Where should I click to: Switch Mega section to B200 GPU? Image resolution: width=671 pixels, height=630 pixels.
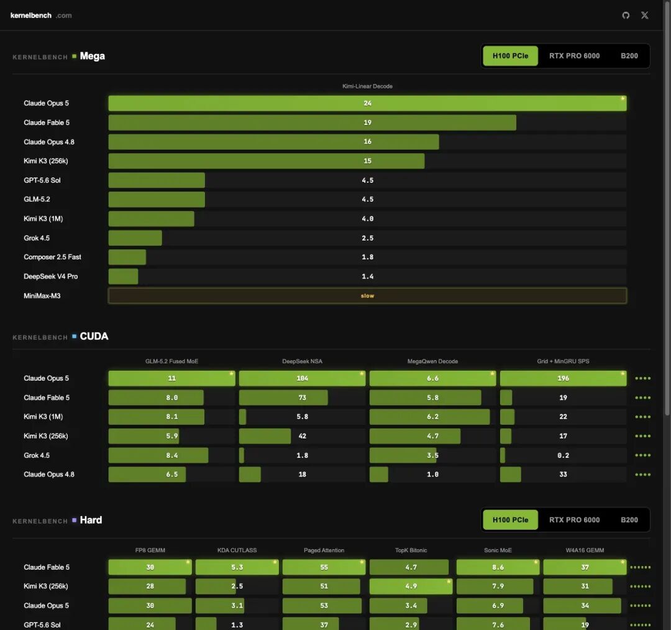click(629, 56)
